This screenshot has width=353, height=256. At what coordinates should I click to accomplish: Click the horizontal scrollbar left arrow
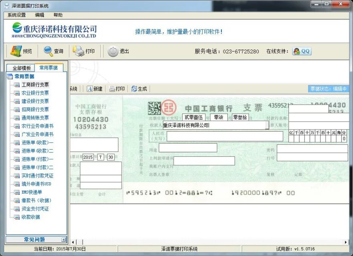(x=73, y=242)
